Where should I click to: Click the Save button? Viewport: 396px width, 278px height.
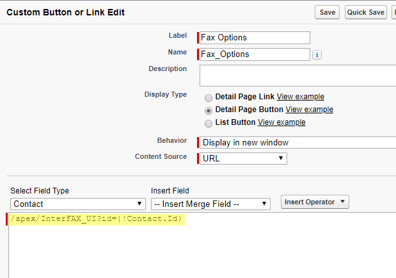(x=327, y=12)
